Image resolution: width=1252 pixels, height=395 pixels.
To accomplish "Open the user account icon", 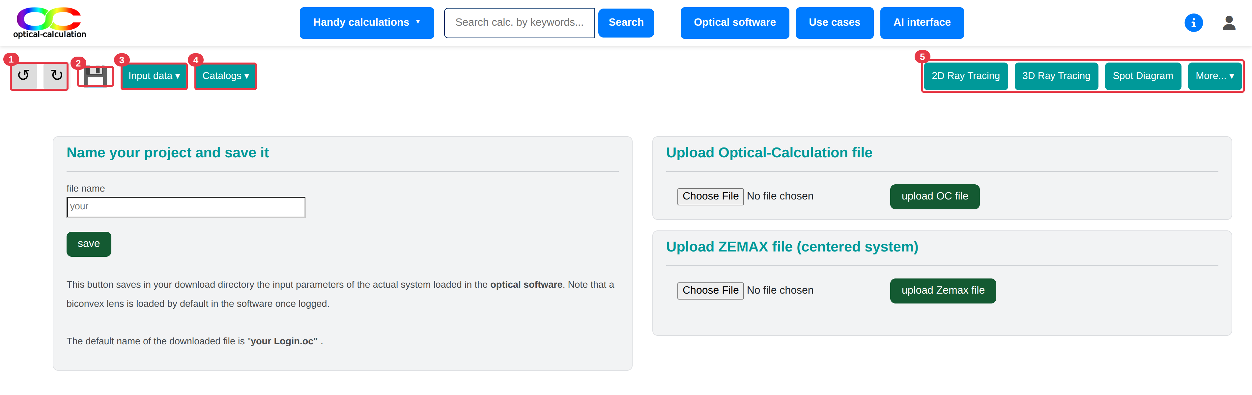I will (x=1229, y=23).
